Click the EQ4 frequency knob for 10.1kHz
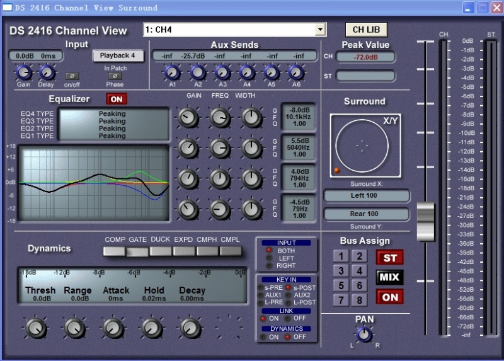The height and width of the screenshot is (361, 504). [x=220, y=118]
